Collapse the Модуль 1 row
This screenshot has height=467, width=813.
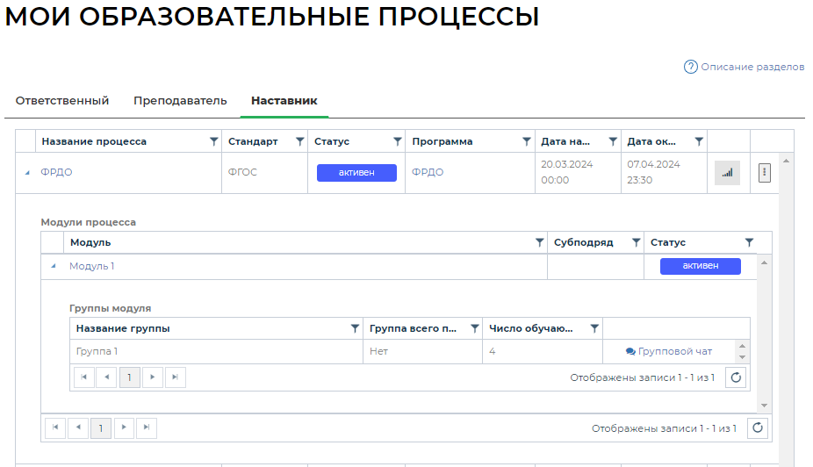click(54, 266)
